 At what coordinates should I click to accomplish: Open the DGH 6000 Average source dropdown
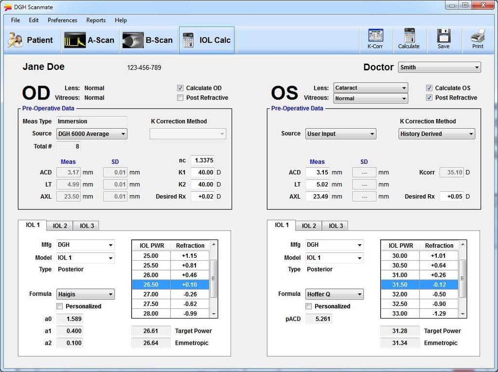point(92,134)
